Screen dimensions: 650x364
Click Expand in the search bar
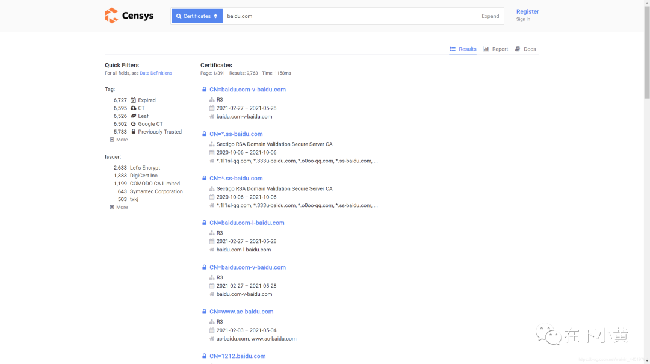(x=490, y=16)
